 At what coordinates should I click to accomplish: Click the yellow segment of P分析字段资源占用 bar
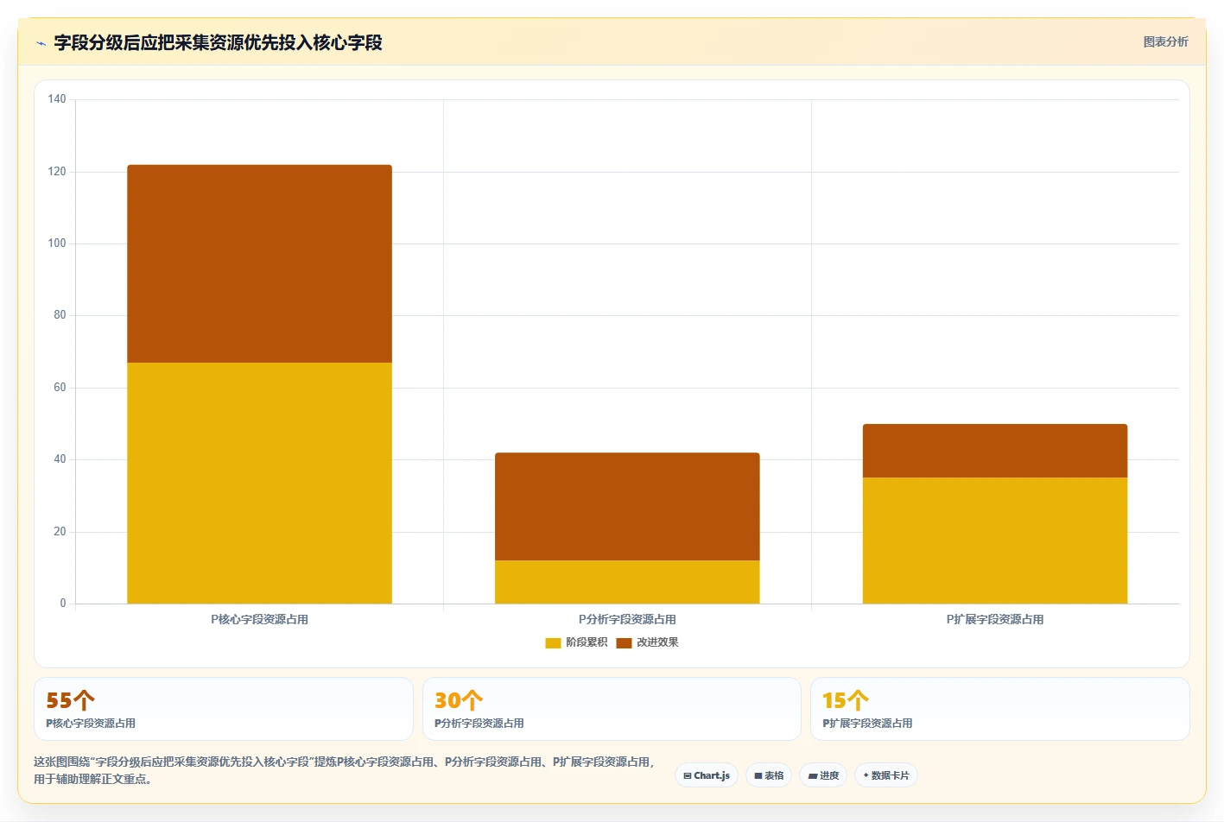(x=627, y=582)
